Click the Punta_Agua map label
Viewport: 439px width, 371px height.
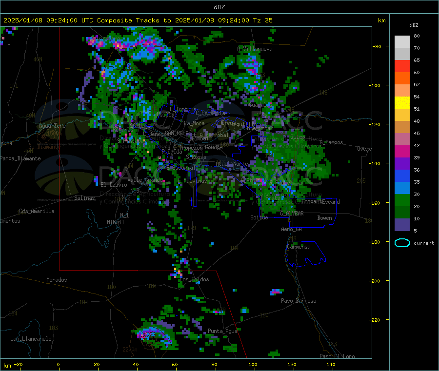point(222,332)
